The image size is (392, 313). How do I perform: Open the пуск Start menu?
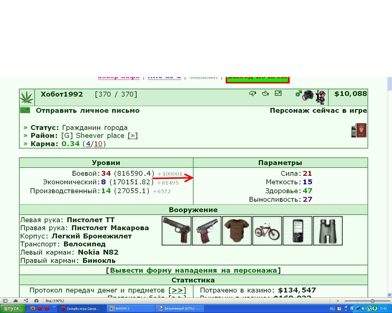coord(13,308)
